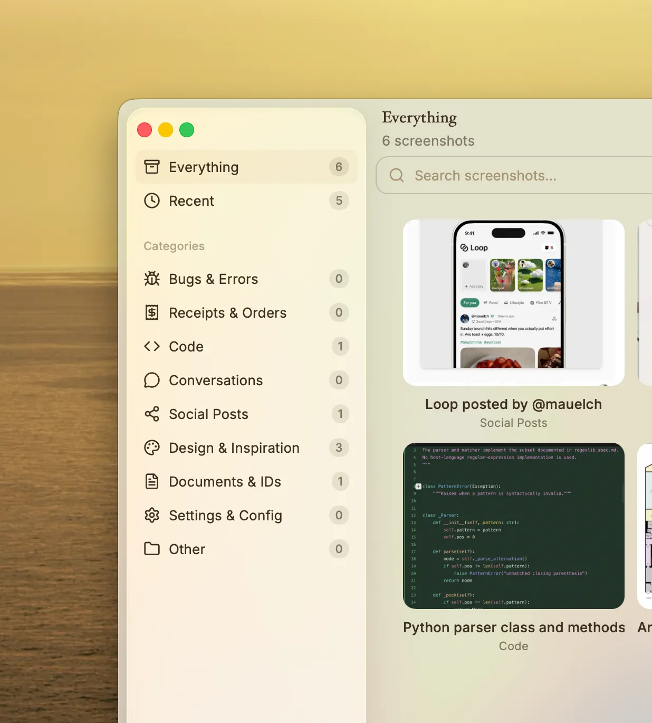652x723 pixels.
Task: Click the count badge 1 beside Documents & IDs
Action: coord(340,481)
